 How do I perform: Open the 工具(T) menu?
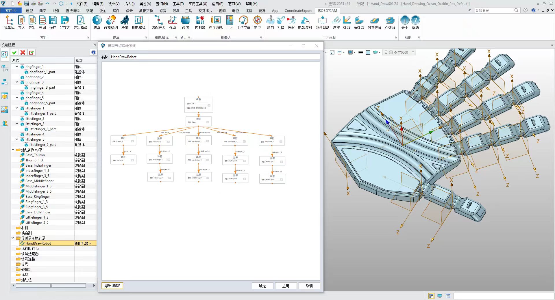[x=178, y=4]
